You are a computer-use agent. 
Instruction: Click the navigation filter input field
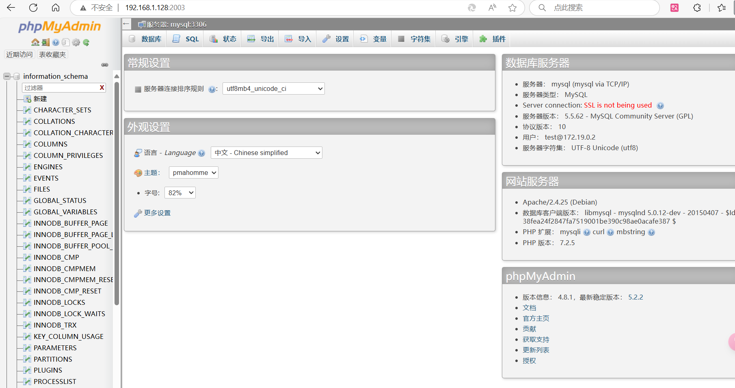point(61,88)
